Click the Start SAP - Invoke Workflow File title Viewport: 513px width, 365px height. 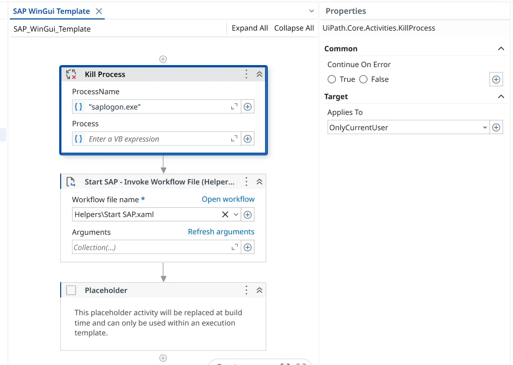[159, 182]
